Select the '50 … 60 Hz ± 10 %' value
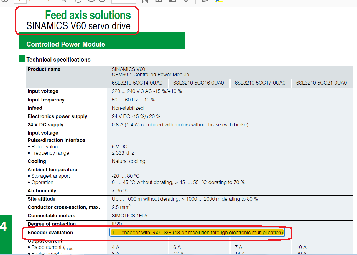The width and height of the screenshot is (357, 255). (134, 100)
